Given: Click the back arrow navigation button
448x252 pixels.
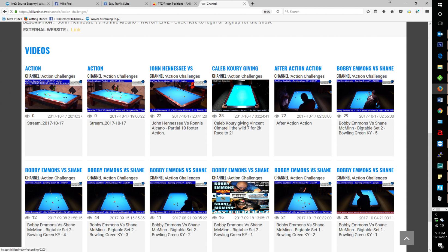Looking at the screenshot, I should [5, 11].
